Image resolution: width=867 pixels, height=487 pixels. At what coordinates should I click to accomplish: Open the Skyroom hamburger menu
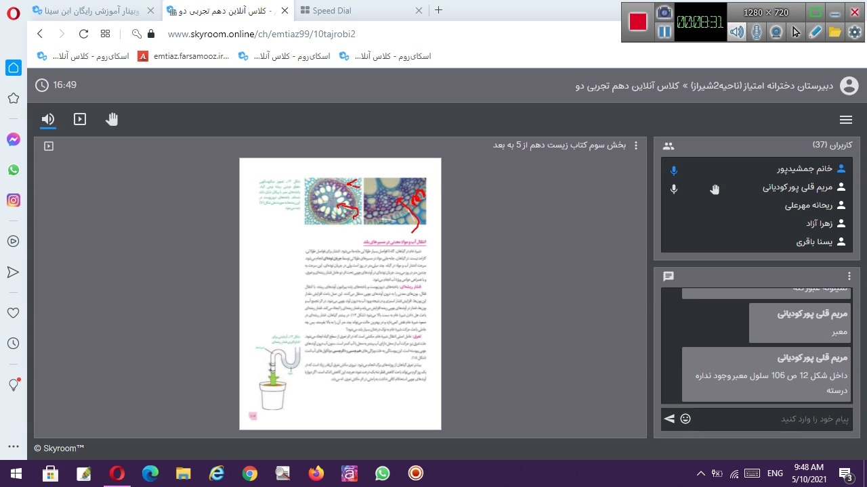(845, 120)
